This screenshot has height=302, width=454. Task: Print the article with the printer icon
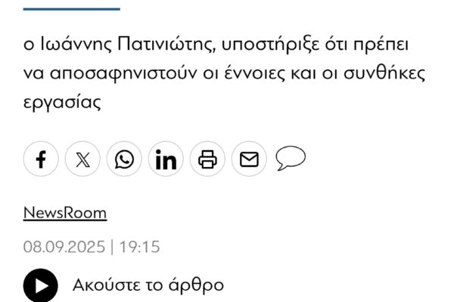(x=208, y=159)
